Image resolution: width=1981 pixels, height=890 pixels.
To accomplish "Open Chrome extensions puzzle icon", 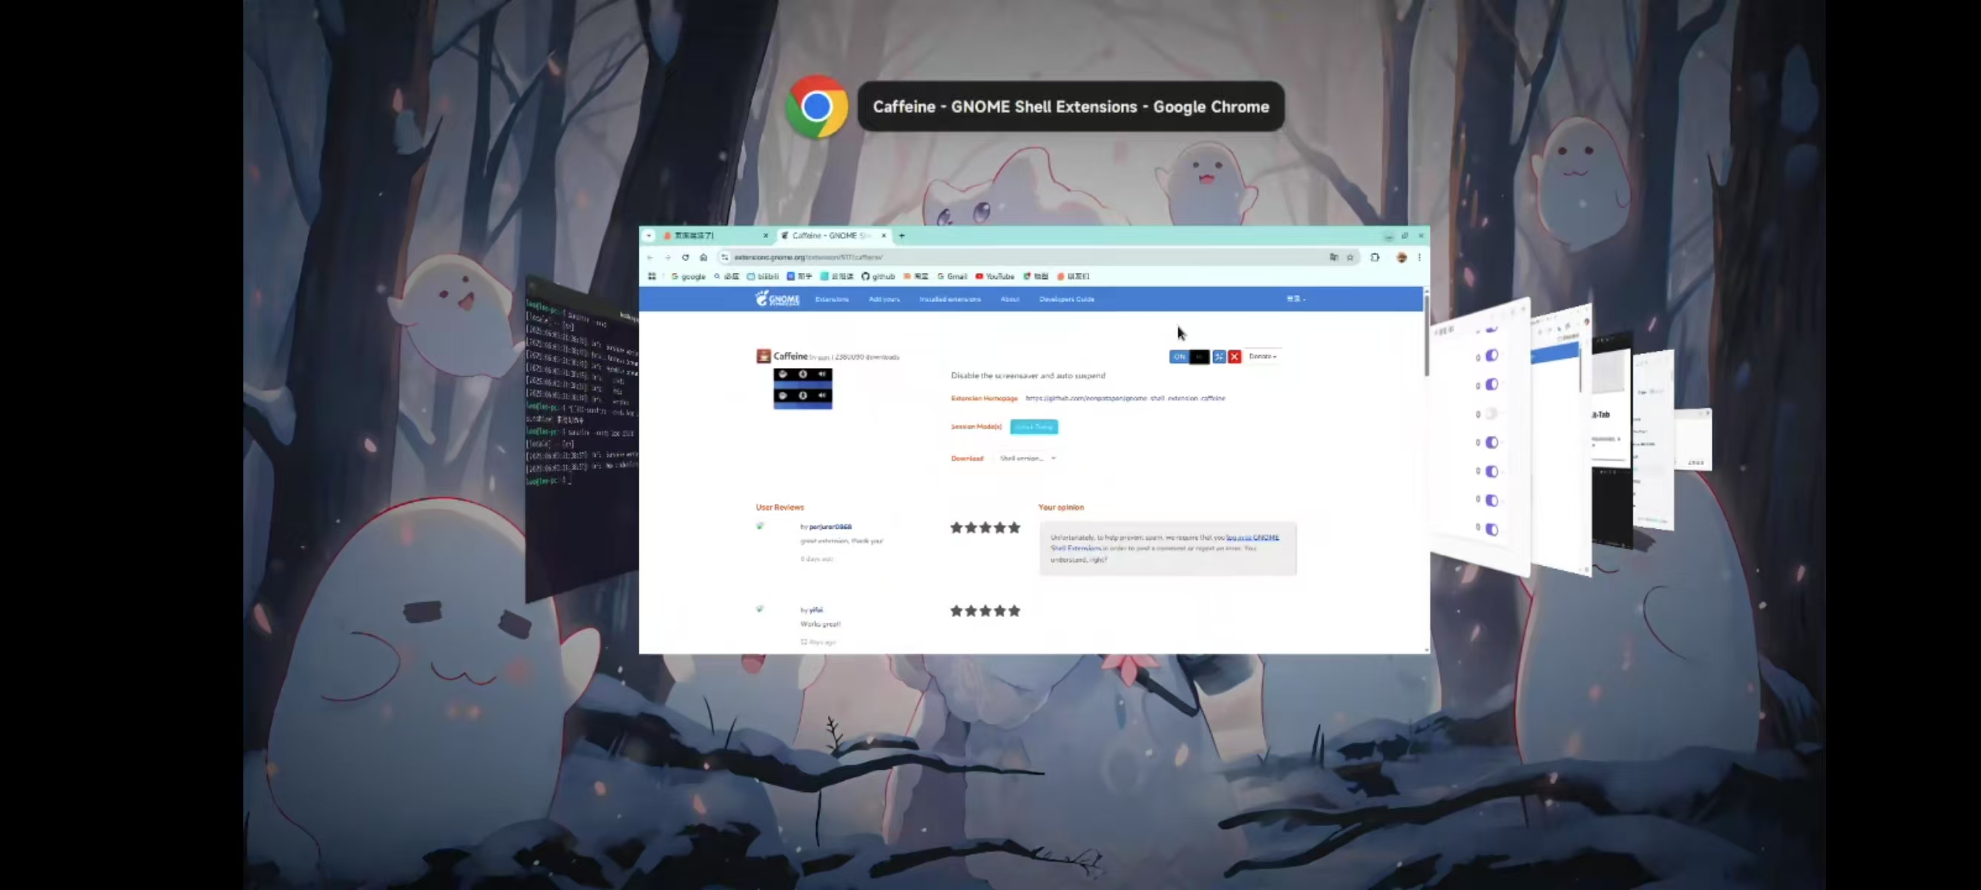I will pyautogui.click(x=1375, y=257).
